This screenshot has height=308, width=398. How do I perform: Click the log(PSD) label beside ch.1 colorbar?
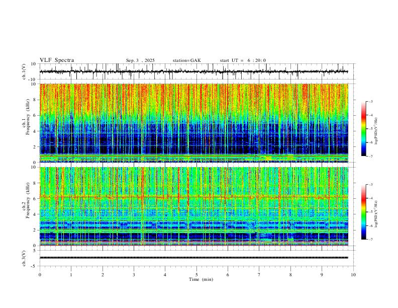(376, 131)
